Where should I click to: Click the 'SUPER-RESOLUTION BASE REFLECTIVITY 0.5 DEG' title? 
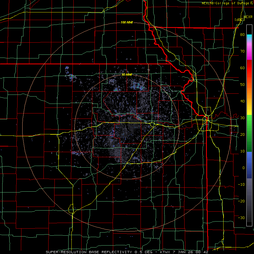(x=100, y=252)
